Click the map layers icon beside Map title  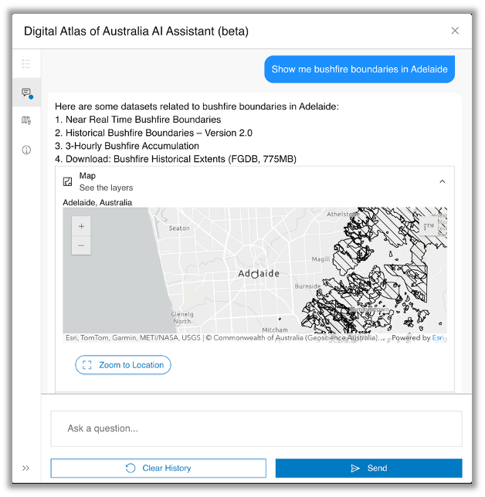pyautogui.click(x=67, y=181)
